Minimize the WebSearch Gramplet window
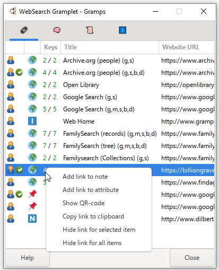This screenshot has width=219, height=270. [x=155, y=12]
